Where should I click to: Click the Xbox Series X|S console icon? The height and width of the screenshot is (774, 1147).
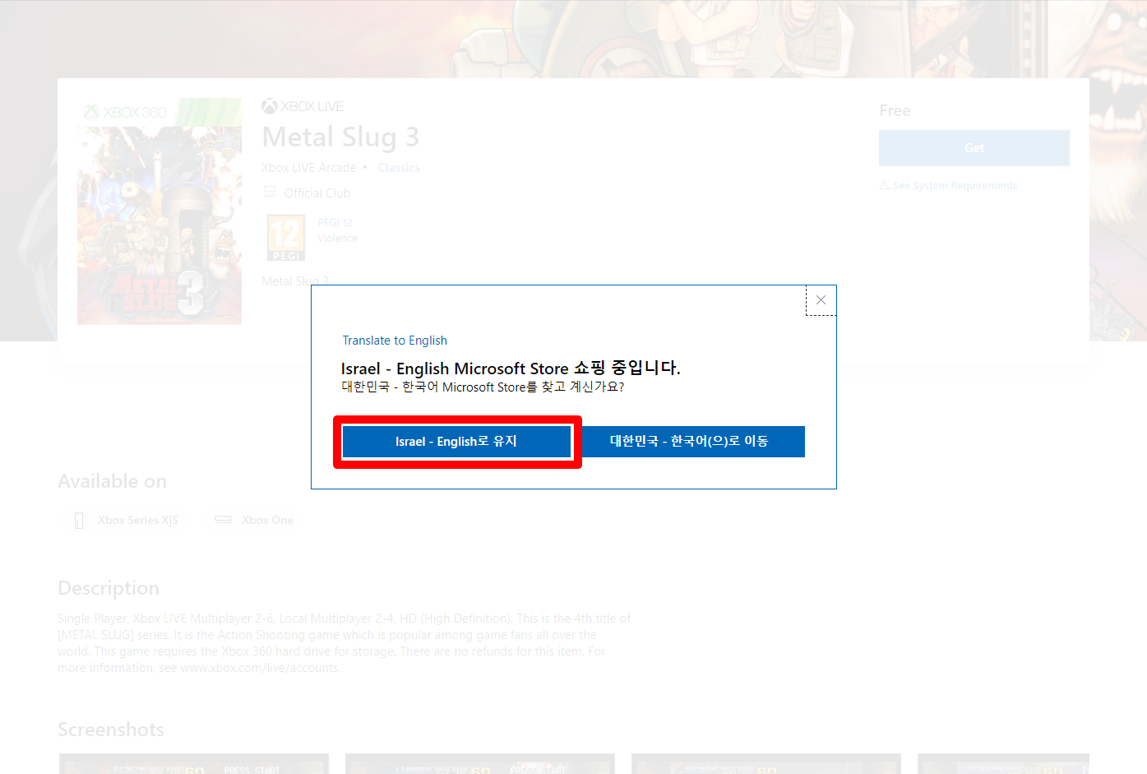(x=79, y=520)
